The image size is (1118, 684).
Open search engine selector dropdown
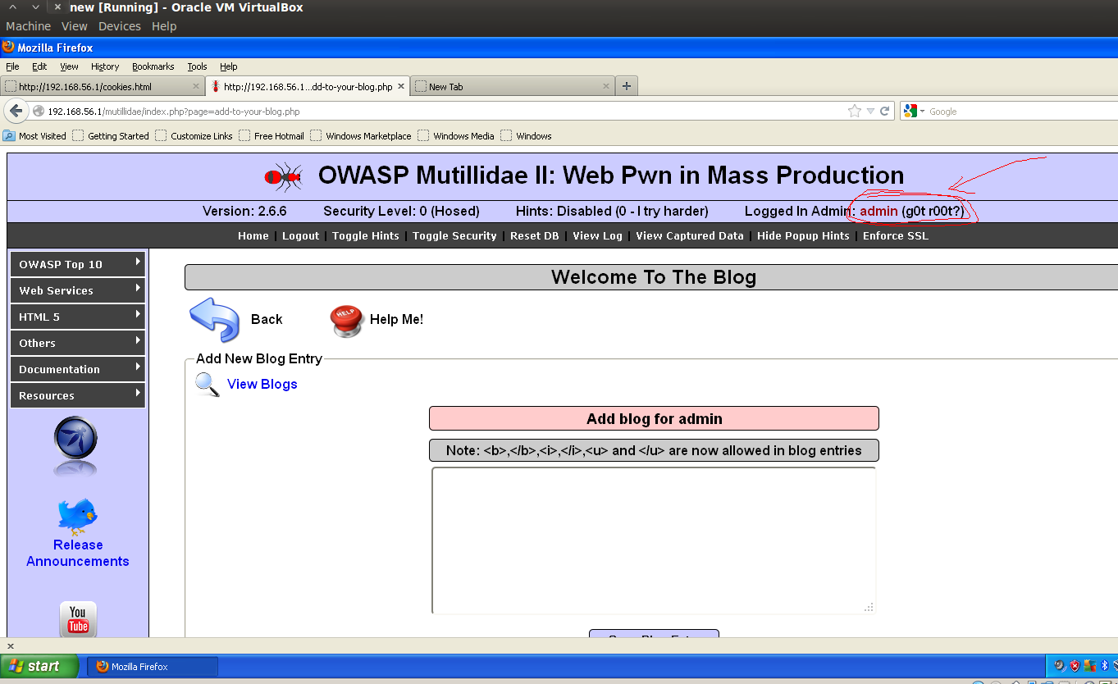(x=922, y=111)
